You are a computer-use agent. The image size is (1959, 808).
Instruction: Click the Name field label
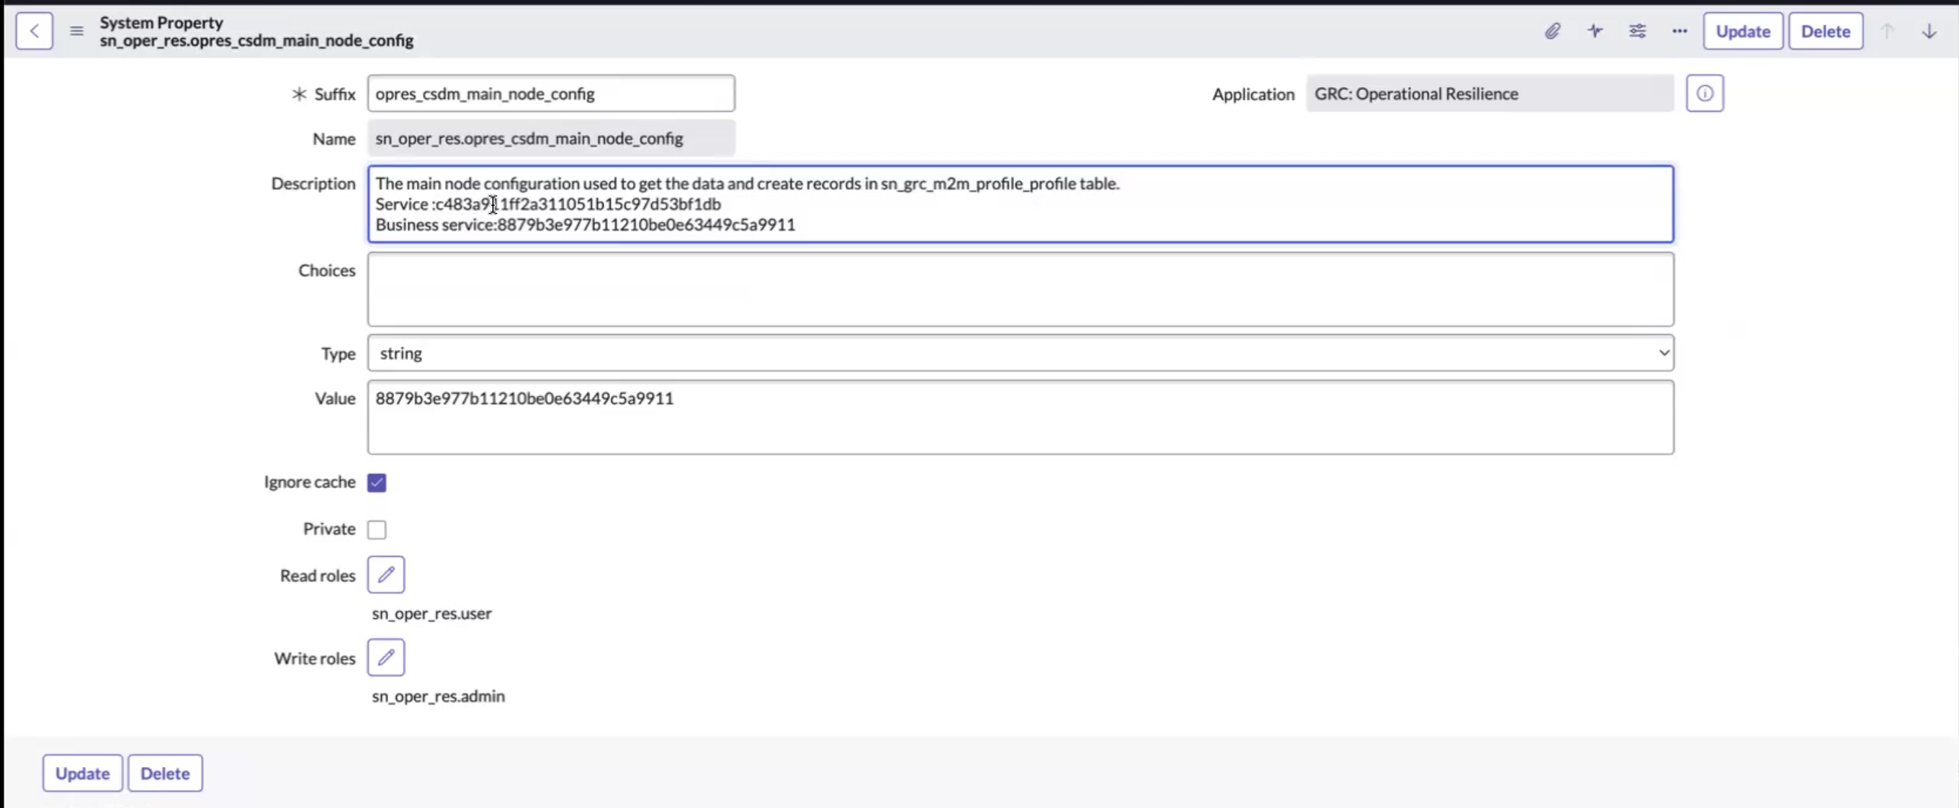(x=334, y=139)
